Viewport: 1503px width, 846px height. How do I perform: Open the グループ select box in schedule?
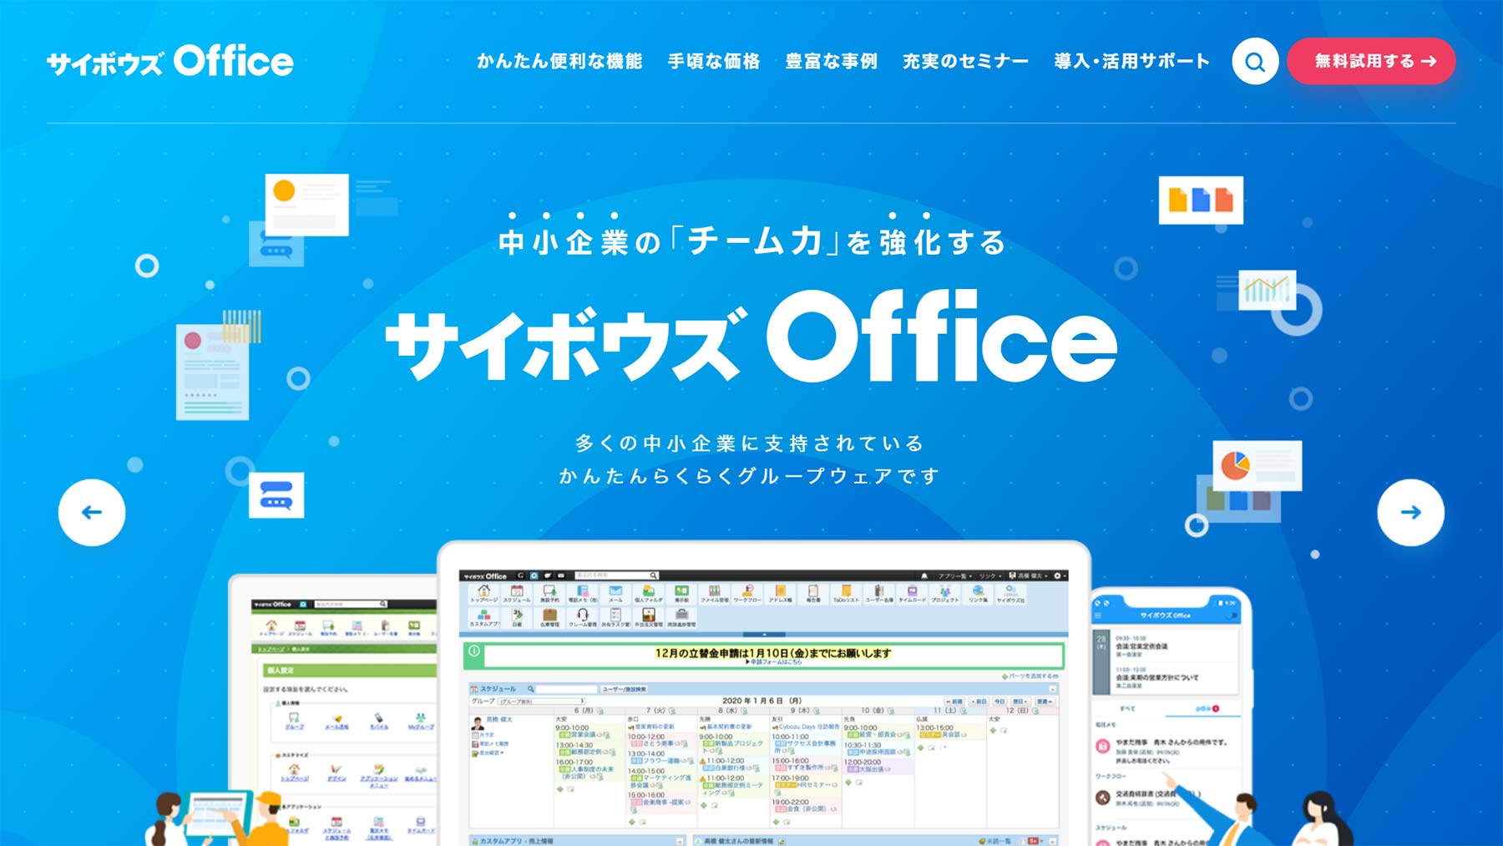[x=540, y=701]
